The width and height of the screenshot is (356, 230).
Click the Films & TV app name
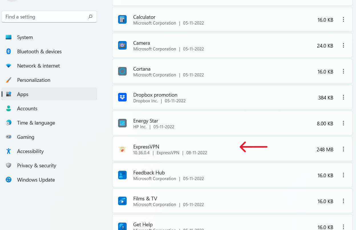click(145, 199)
